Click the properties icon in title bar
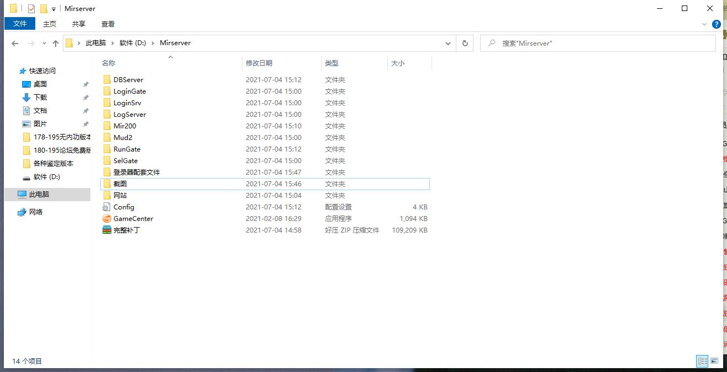Image resolution: width=727 pixels, height=372 pixels. 31,9
